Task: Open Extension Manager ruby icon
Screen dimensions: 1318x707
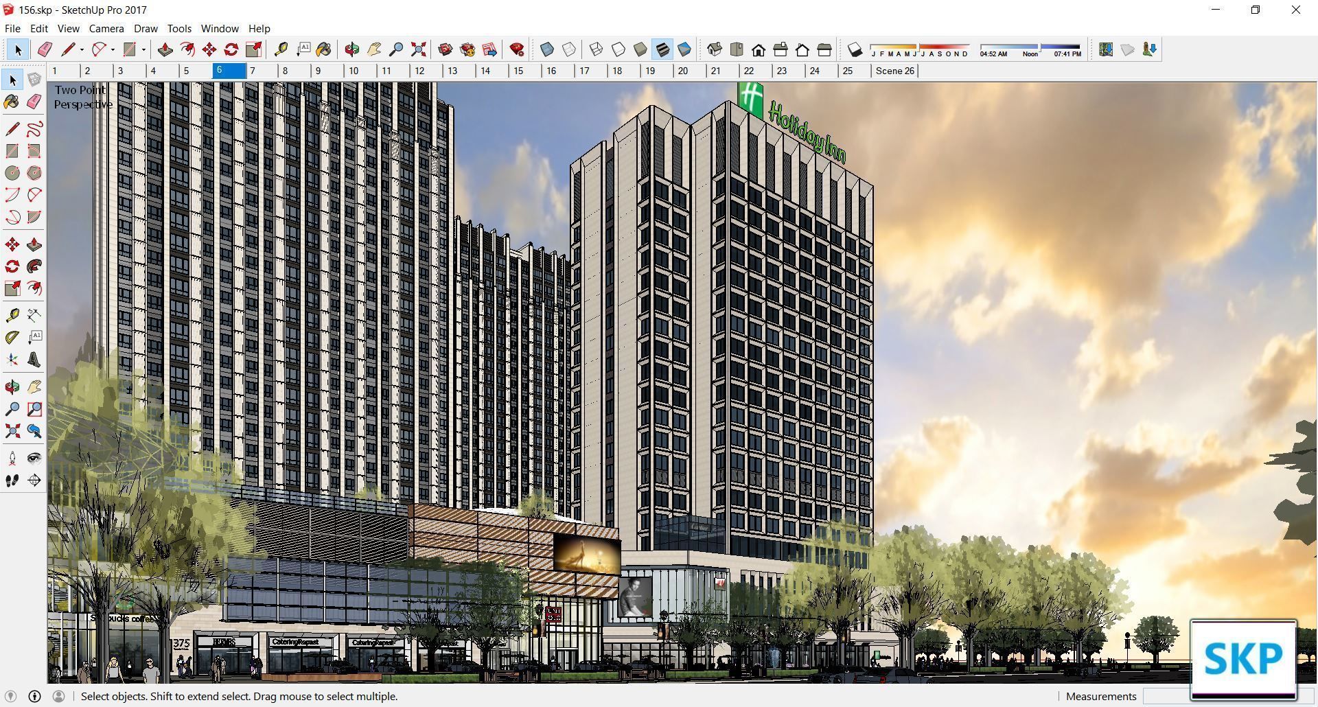Action: click(x=517, y=49)
